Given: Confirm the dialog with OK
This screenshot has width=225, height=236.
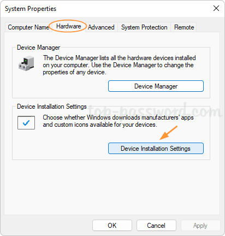Looking at the screenshot, I should (112, 226).
